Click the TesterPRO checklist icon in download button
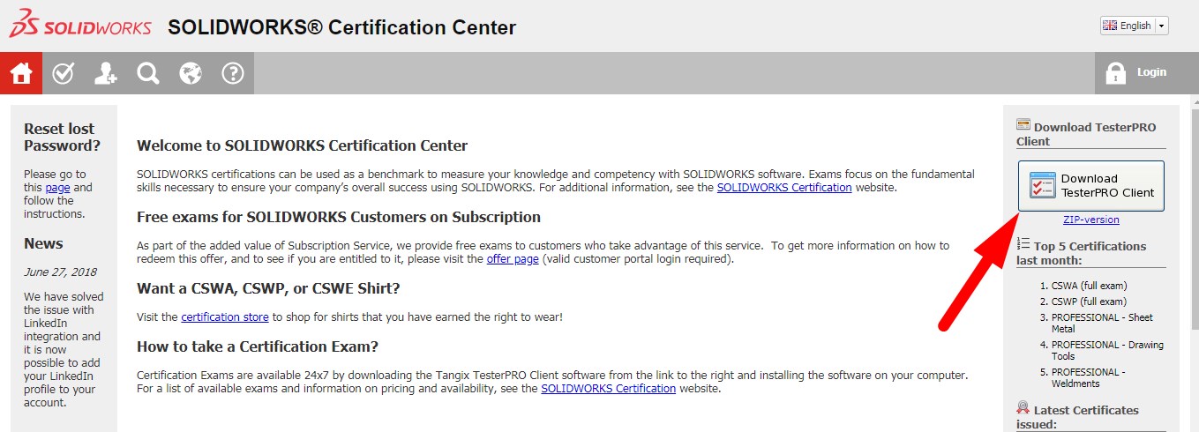 click(1042, 186)
